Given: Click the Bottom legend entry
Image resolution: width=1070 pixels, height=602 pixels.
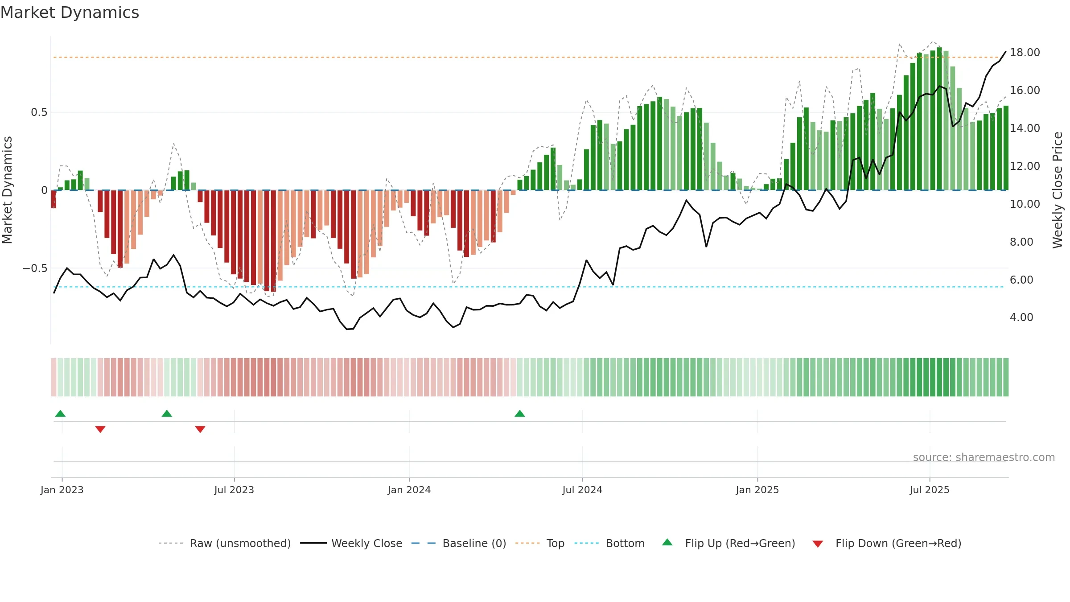Looking at the screenshot, I should (609, 543).
